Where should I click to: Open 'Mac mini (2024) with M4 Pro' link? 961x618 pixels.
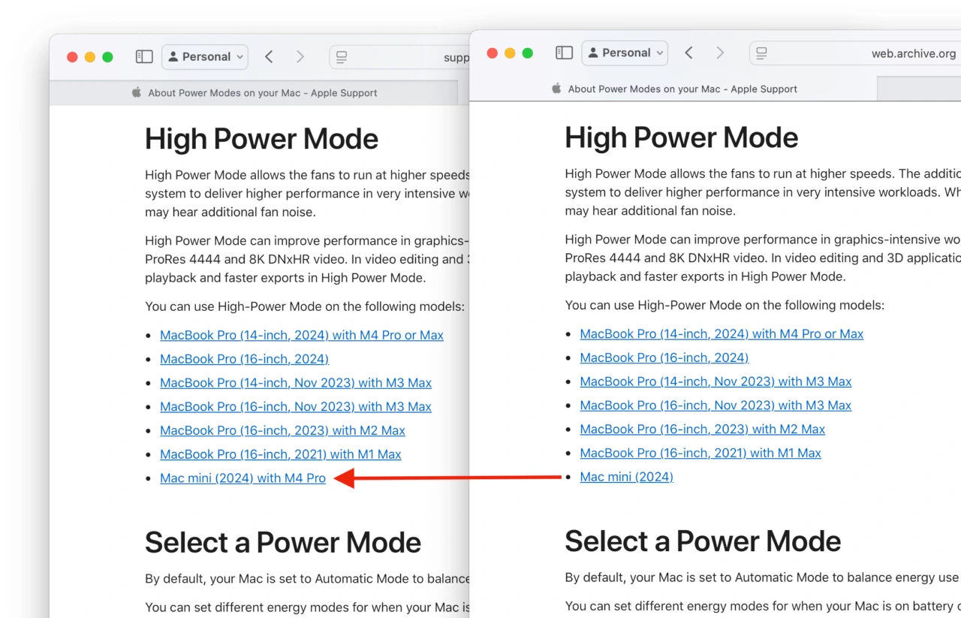243,478
